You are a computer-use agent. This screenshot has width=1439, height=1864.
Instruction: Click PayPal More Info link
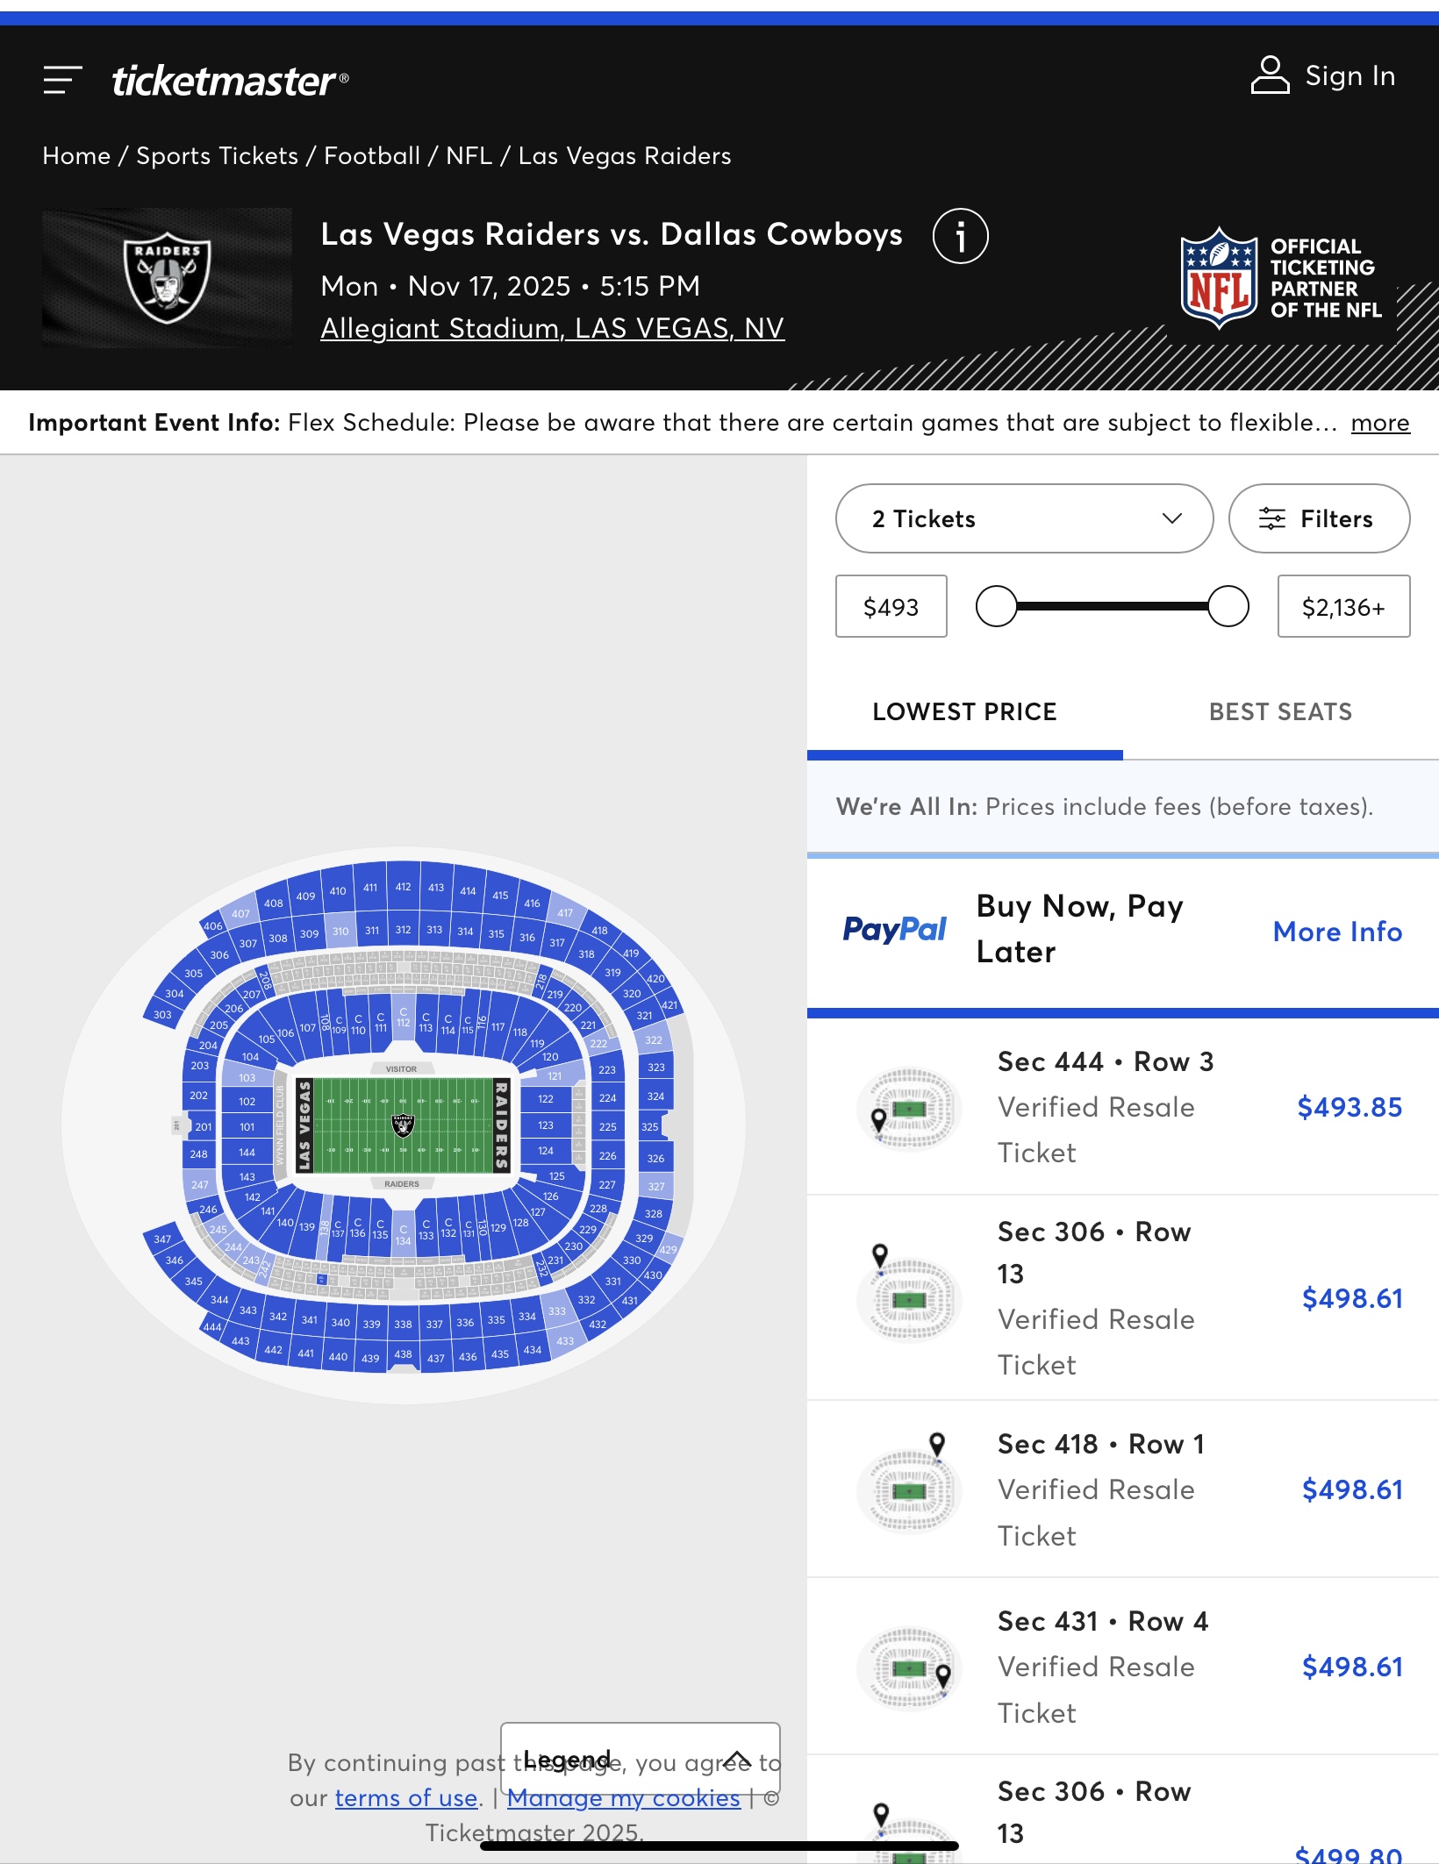1337,932
